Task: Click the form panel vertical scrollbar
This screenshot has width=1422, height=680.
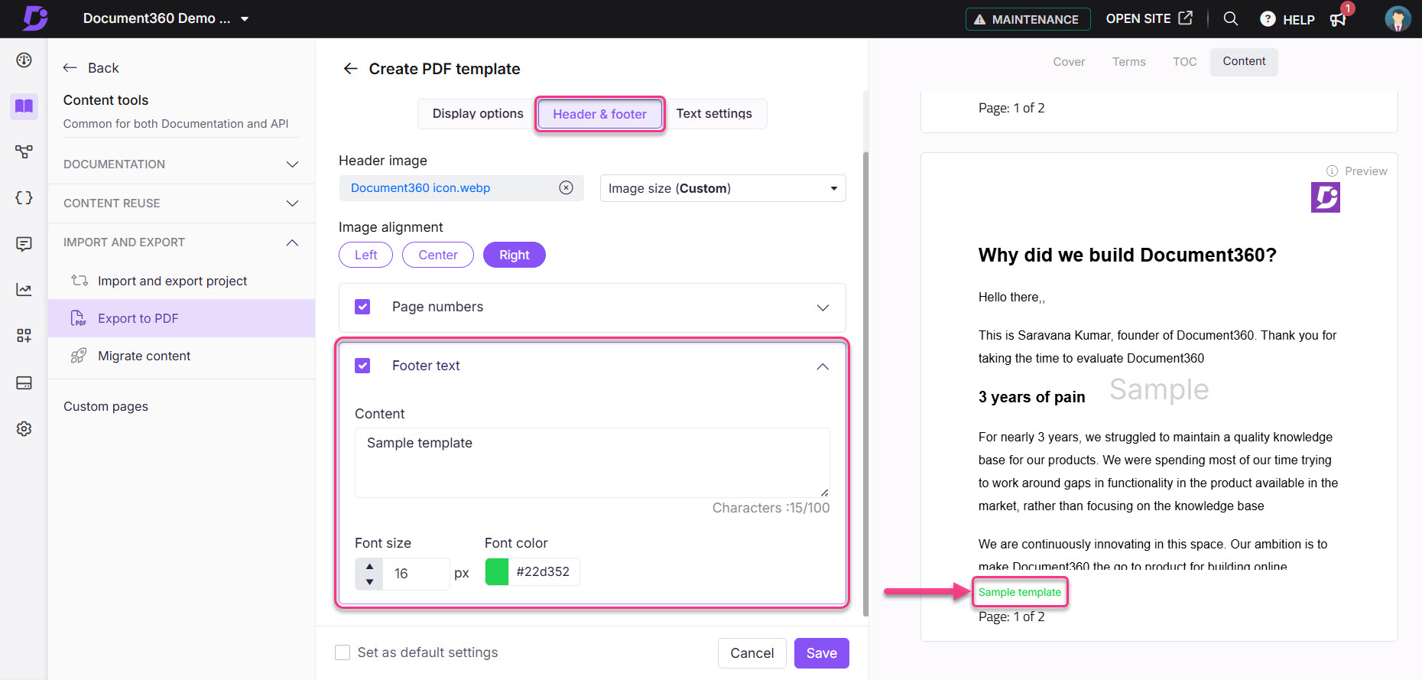Action: pos(865,382)
